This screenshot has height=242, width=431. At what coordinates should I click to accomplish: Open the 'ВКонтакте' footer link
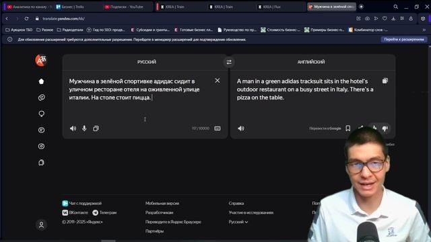(75, 212)
